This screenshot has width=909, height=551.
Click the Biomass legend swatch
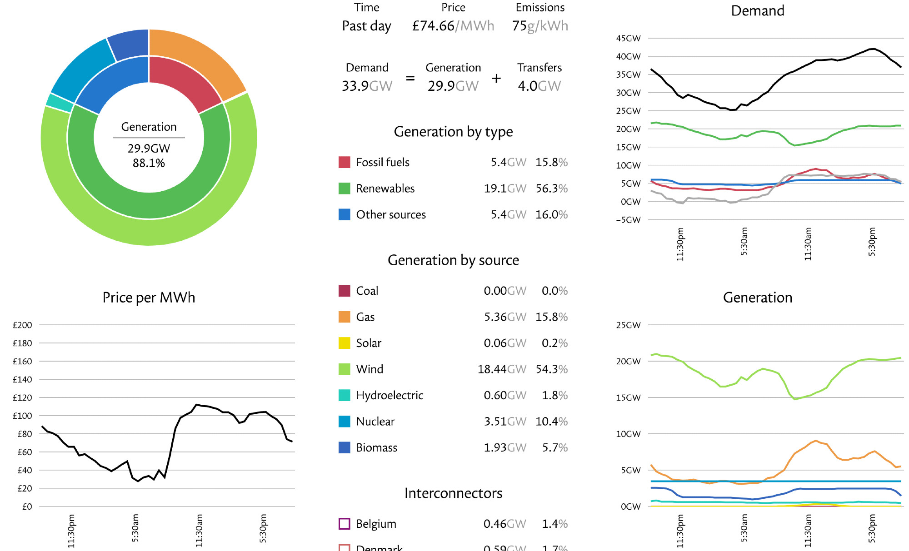click(x=345, y=447)
